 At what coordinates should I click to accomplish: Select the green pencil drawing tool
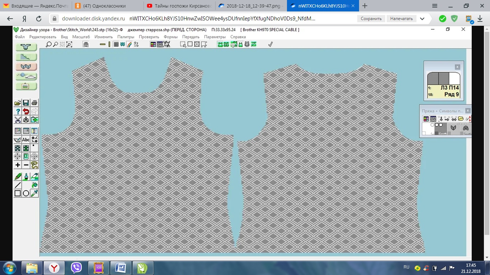18,177
